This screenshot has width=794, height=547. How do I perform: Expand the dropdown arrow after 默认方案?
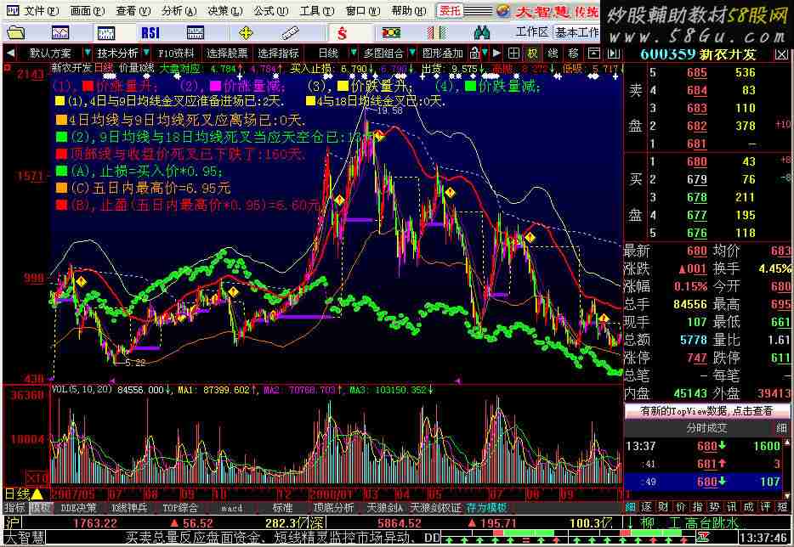point(87,54)
